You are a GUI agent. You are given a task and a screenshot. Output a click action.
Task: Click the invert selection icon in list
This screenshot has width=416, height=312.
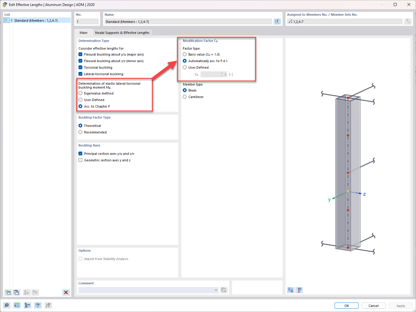coord(35,292)
